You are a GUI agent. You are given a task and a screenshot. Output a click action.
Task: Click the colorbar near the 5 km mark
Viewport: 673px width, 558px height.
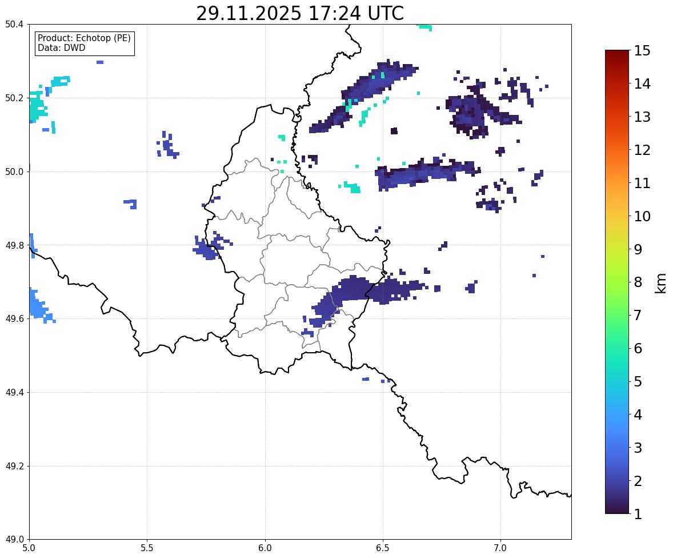pos(617,381)
